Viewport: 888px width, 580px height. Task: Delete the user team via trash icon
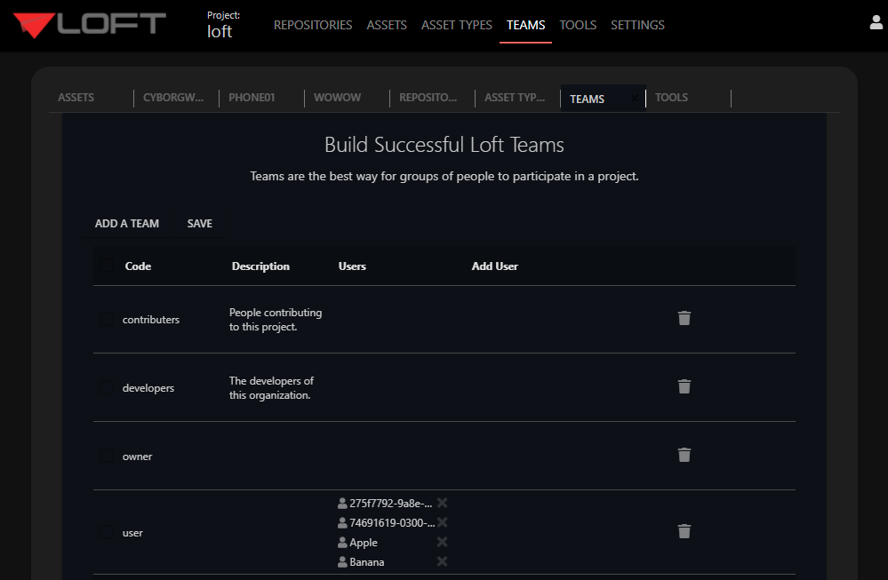684,531
